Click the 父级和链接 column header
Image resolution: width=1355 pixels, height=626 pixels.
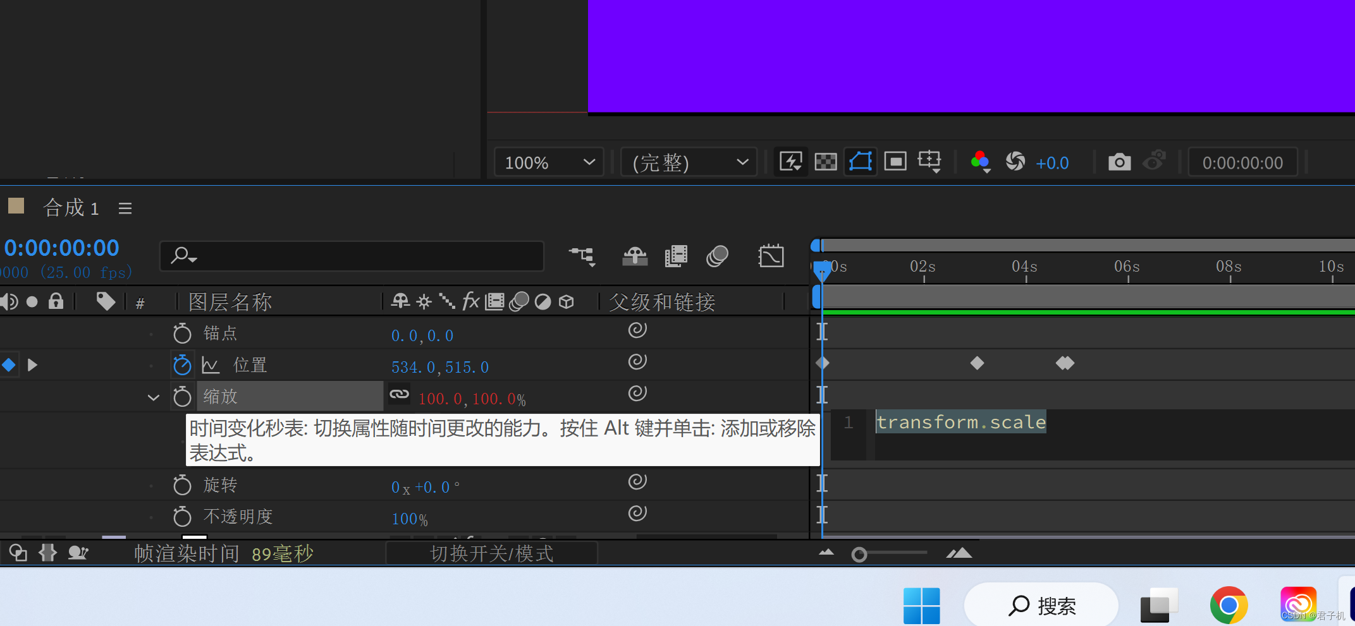click(x=662, y=302)
